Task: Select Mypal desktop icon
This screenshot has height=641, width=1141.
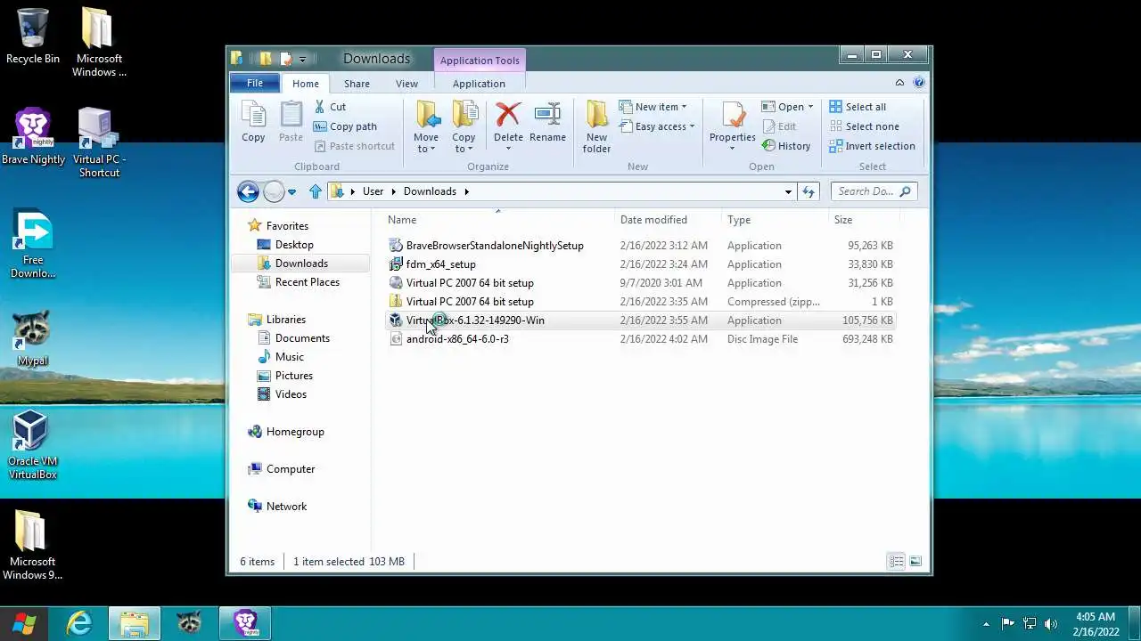Action: coord(33,338)
